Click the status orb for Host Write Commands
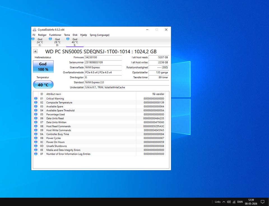 pos(36,130)
